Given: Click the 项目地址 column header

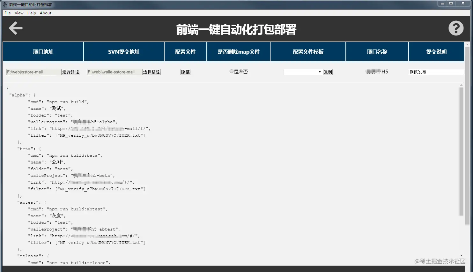Looking at the screenshot, I should click(43, 52).
